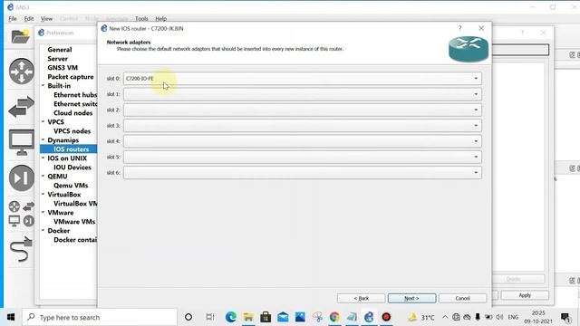Collapse the Built-in tree section
The image size is (580, 326).
coord(43,86)
